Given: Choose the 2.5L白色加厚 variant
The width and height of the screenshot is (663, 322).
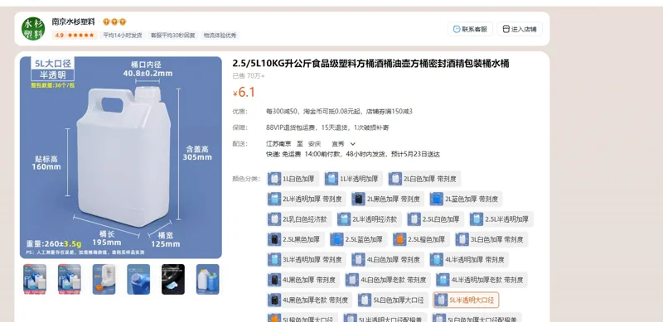Looking at the screenshot, I should click(435, 219).
